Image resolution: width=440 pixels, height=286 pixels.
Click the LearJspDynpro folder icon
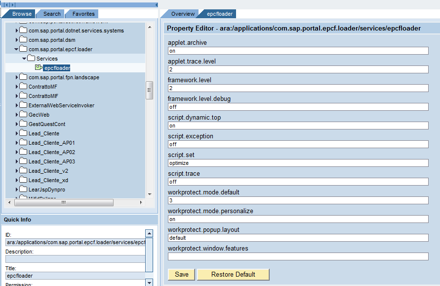23,189
